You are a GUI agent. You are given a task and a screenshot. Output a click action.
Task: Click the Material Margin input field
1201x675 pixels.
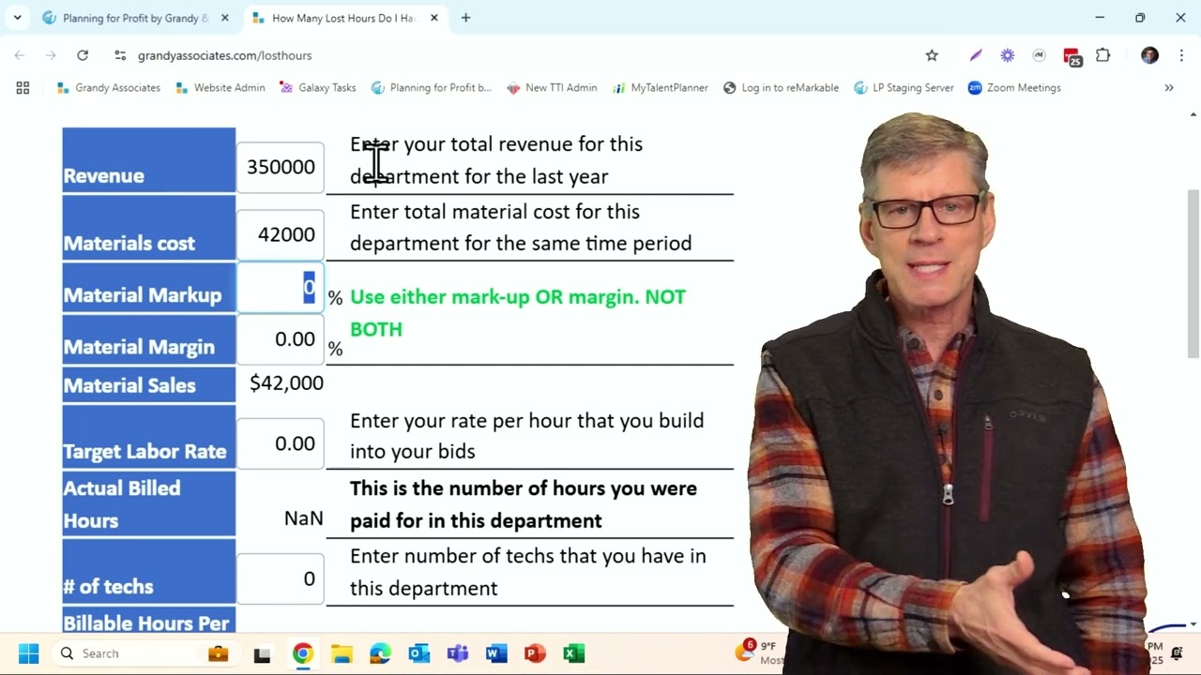tap(281, 339)
